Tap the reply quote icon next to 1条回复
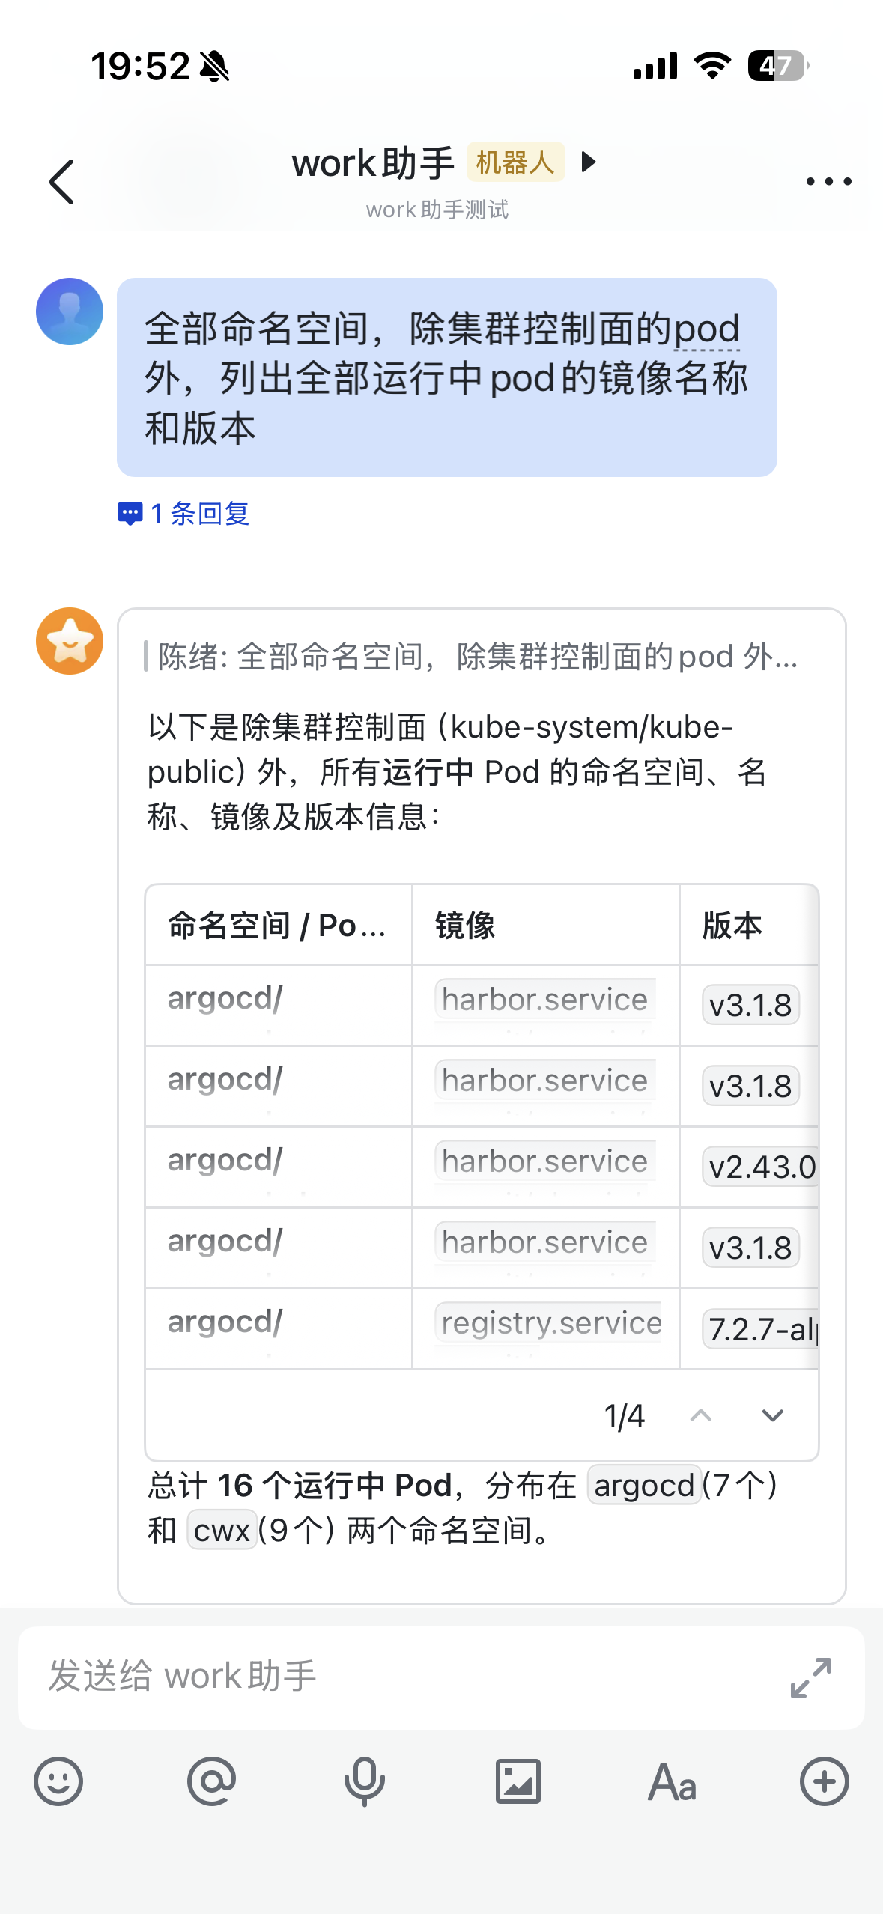The width and height of the screenshot is (883, 1914). tap(129, 513)
